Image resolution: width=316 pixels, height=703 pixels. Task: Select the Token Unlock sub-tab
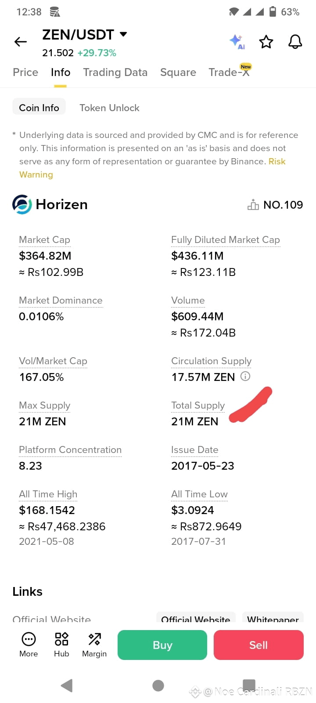(x=109, y=108)
